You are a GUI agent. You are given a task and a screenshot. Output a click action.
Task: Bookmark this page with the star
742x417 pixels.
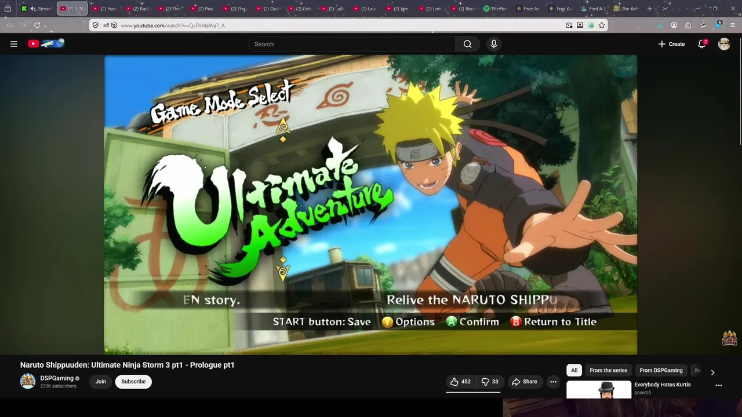602,25
